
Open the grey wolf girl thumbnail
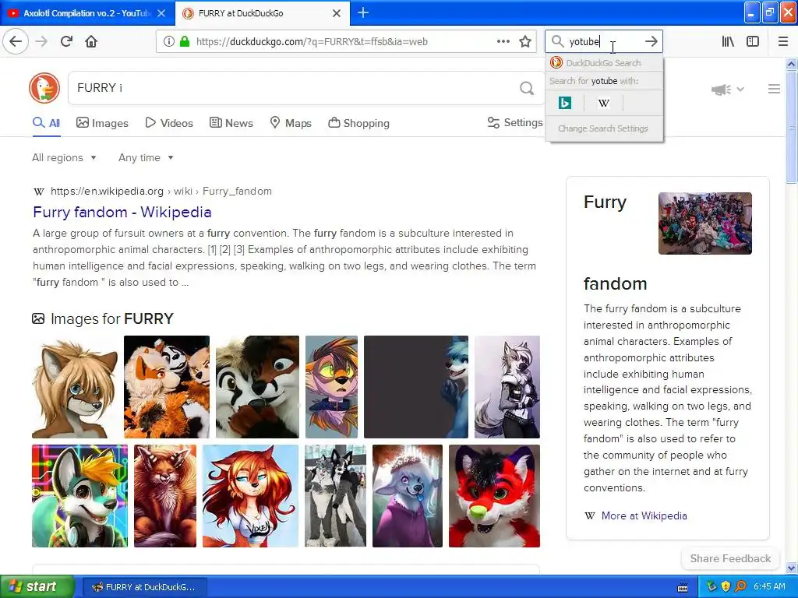(x=507, y=387)
